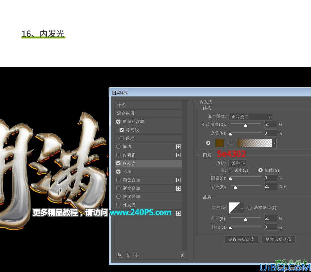Enable 内阴影 checkbox
Image resolution: width=311 pixels, height=272 pixels.
tap(118, 155)
